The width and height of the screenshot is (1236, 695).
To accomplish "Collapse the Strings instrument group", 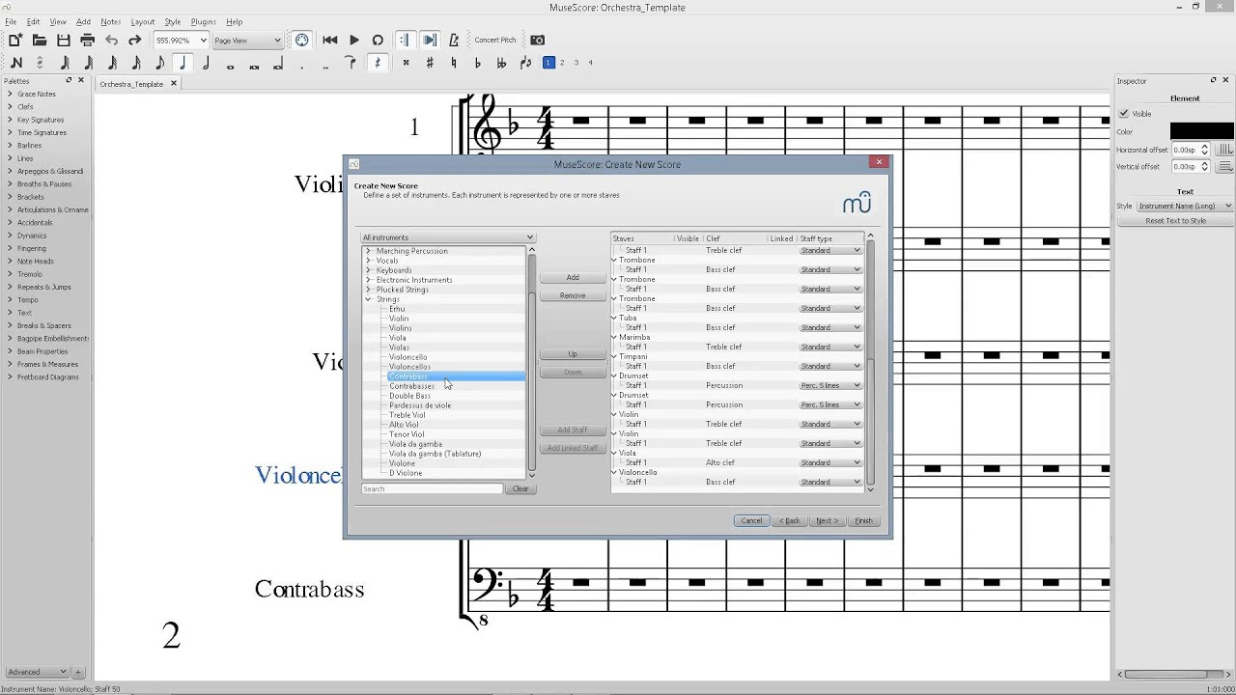I will pyautogui.click(x=368, y=299).
